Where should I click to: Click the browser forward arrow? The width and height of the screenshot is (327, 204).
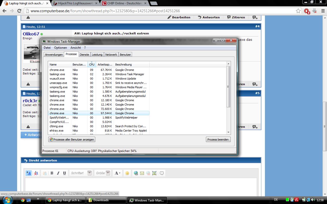[x=12, y=11]
